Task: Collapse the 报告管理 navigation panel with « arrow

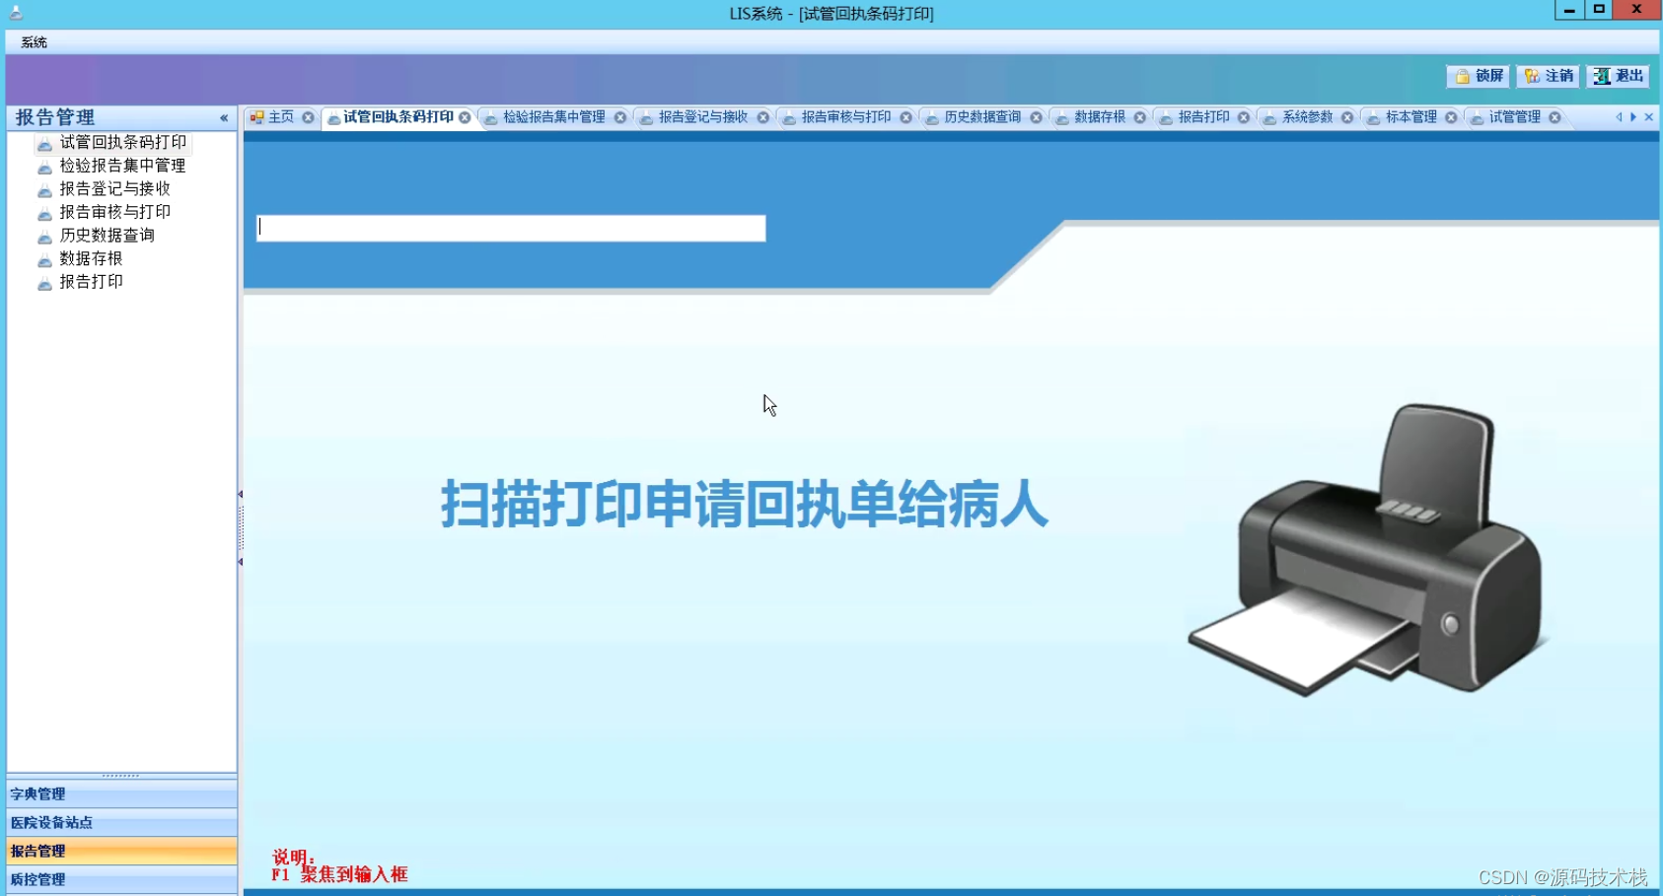Action: (223, 116)
